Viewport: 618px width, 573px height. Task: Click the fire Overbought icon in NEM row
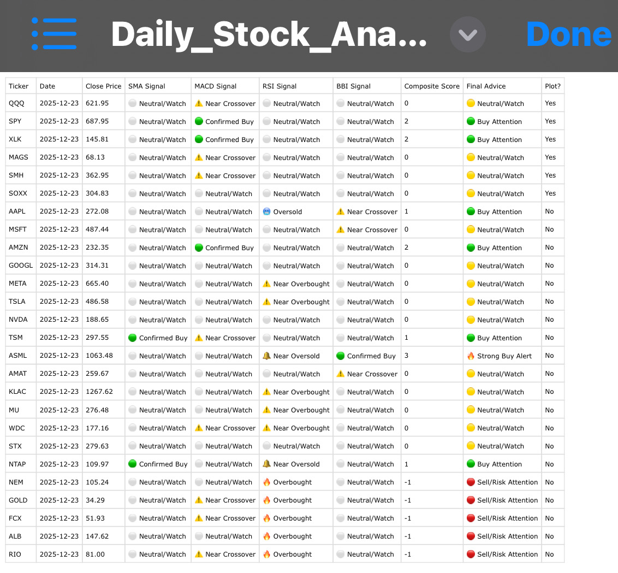pos(267,482)
